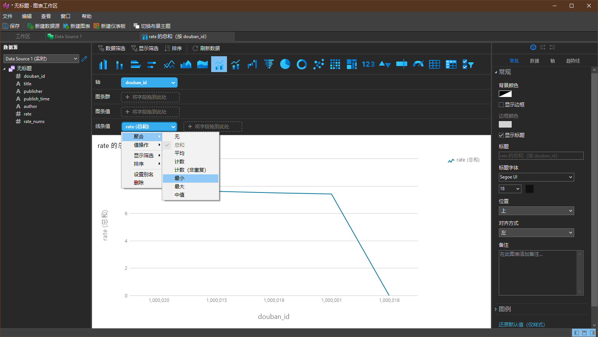598x337 pixels.
Task: Open the Segoe UI font dropdown
Action: click(x=536, y=177)
